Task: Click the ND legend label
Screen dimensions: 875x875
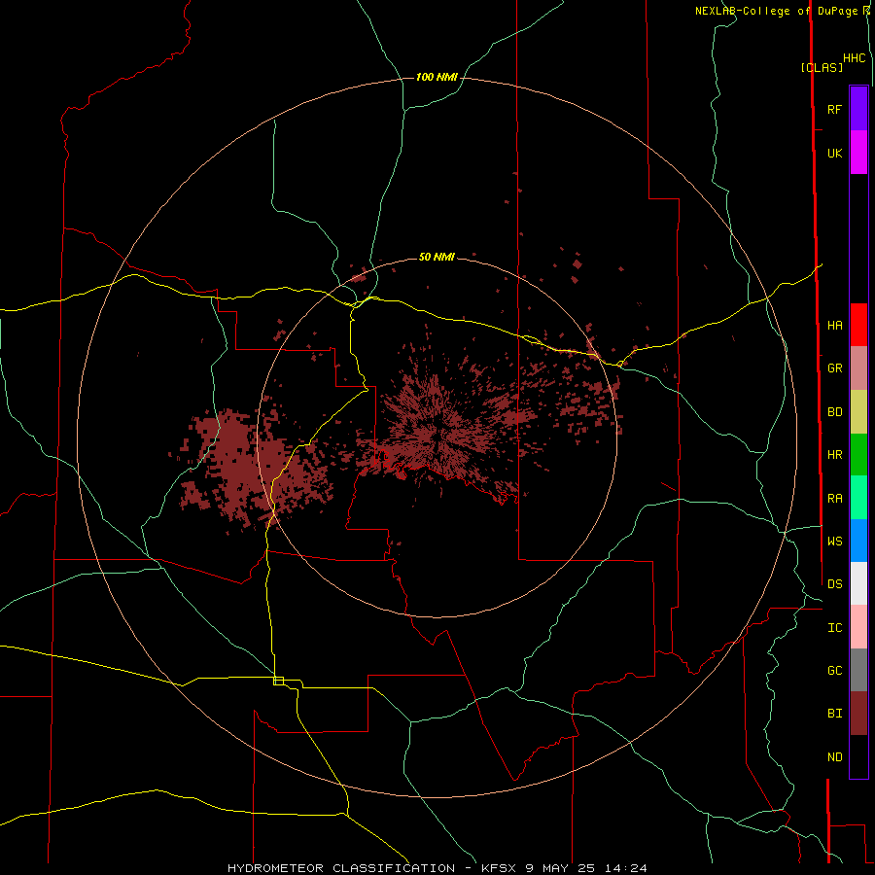Action: 834,757
